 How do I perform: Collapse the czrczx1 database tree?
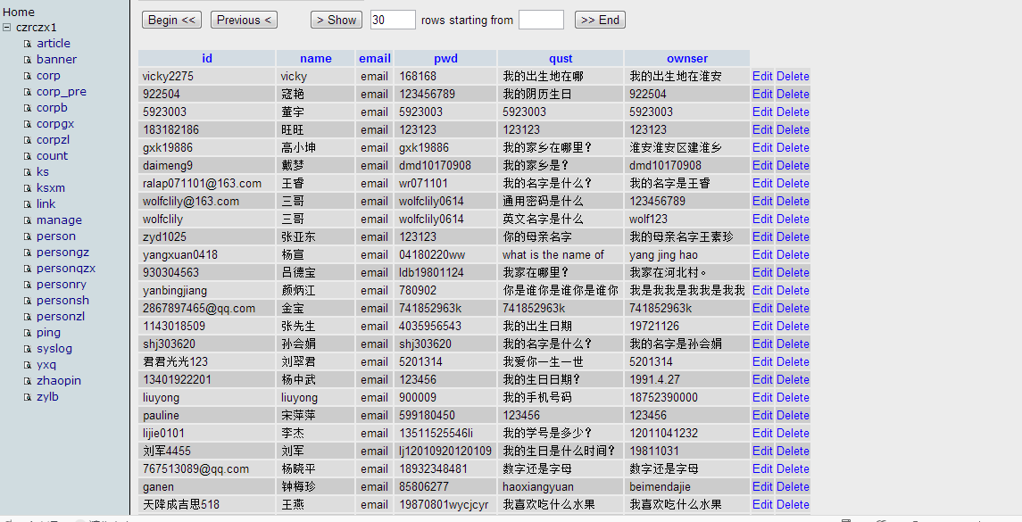(6, 28)
